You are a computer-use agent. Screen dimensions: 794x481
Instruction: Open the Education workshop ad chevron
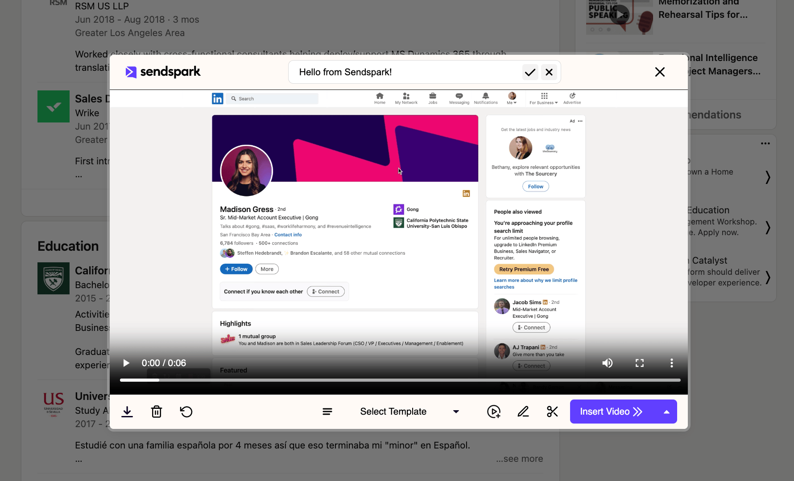tap(768, 228)
